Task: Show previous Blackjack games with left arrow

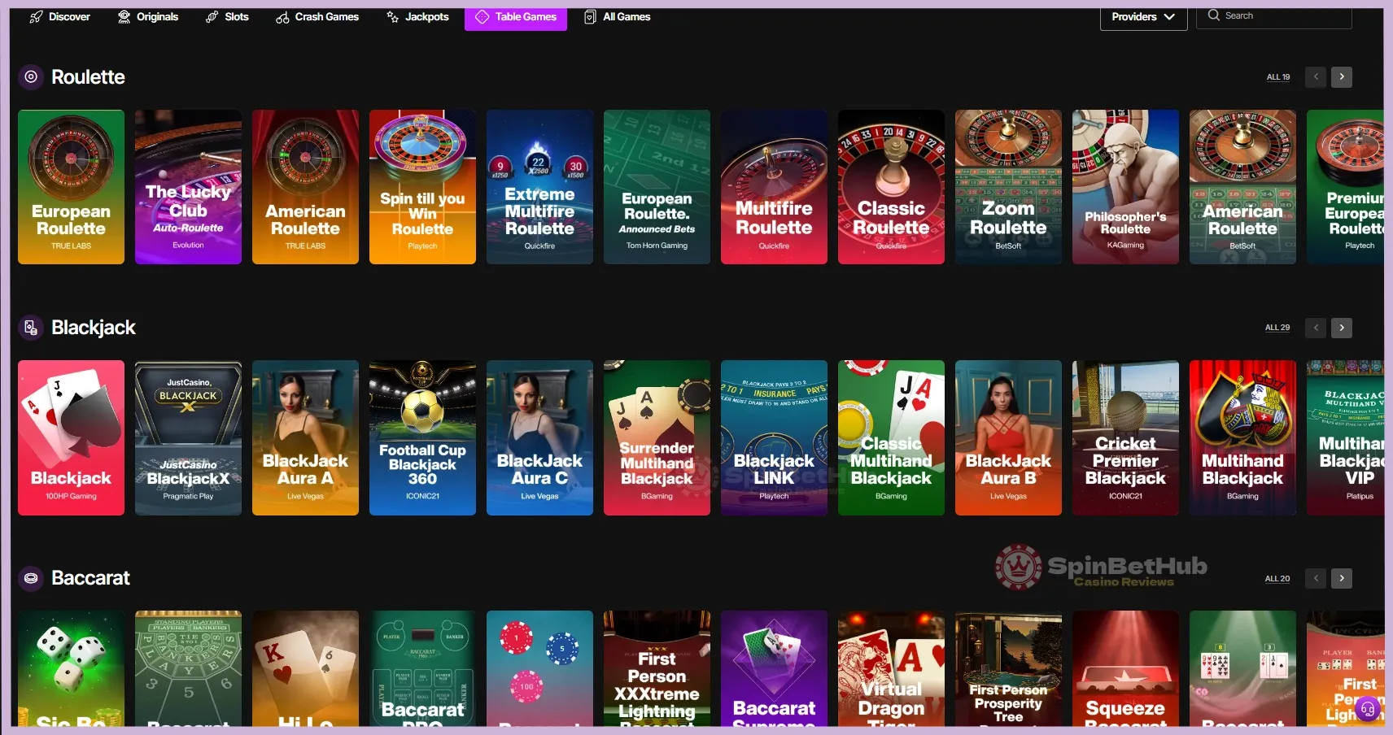Action: pos(1316,328)
